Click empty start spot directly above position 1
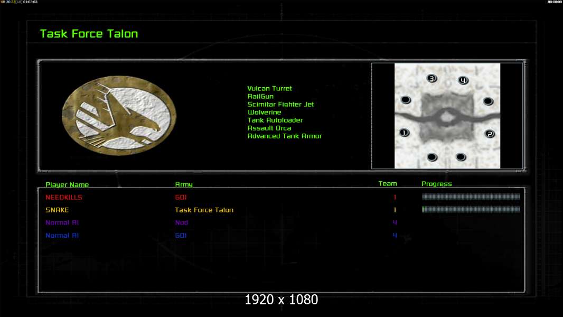 405,100
